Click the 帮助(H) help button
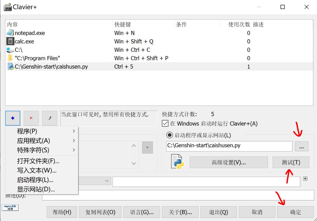The image size is (317, 221). [62, 212]
